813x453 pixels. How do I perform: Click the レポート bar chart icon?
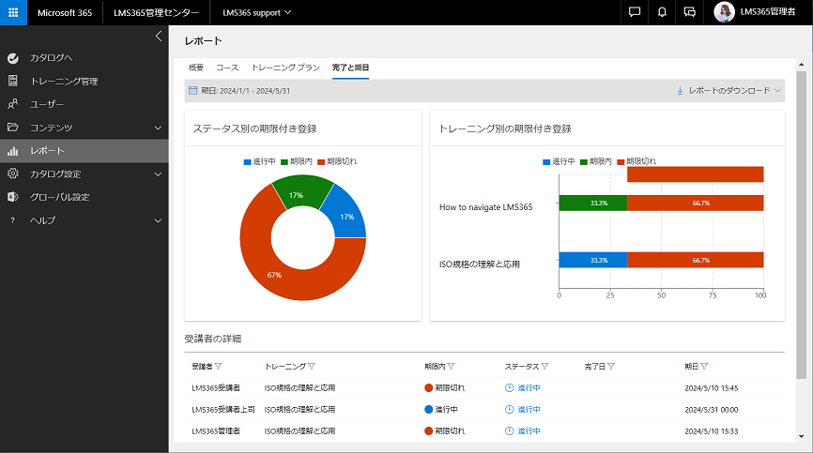pos(13,151)
